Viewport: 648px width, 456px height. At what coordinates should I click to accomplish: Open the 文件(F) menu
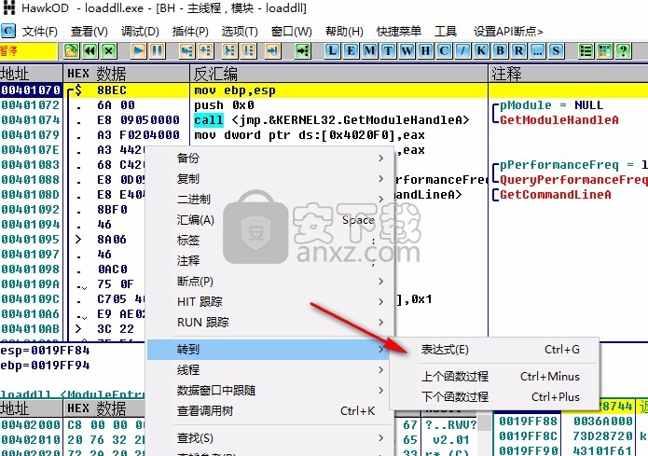click(x=40, y=31)
